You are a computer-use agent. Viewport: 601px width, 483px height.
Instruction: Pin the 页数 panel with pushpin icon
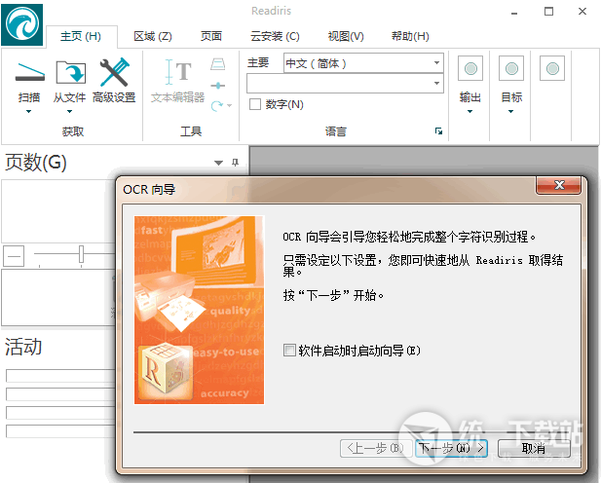point(235,163)
